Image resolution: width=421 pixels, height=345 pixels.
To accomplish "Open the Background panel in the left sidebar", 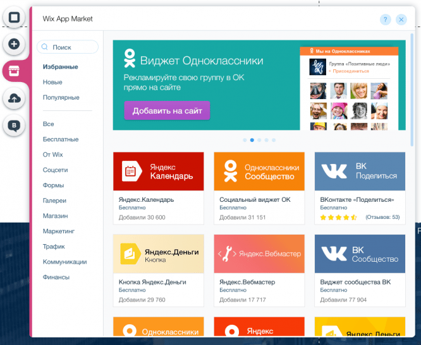I will click(14, 18).
